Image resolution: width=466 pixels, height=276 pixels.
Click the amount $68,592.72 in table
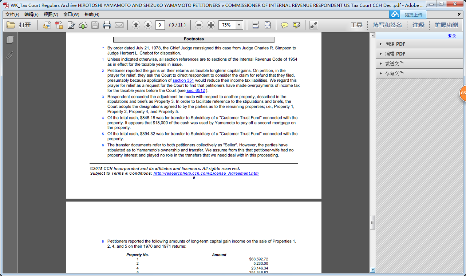[x=258, y=259]
